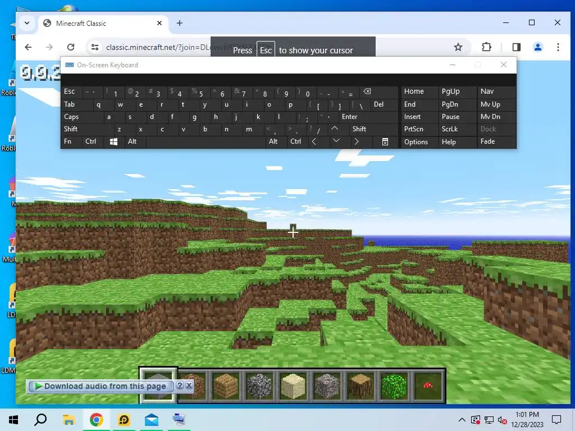
Task: Open Chrome extensions puzzle icon
Action: click(486, 47)
